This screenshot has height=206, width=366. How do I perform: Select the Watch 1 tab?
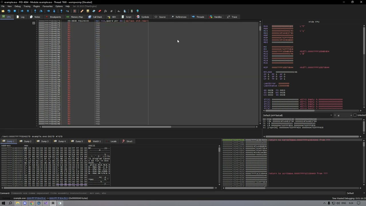tap(95, 141)
